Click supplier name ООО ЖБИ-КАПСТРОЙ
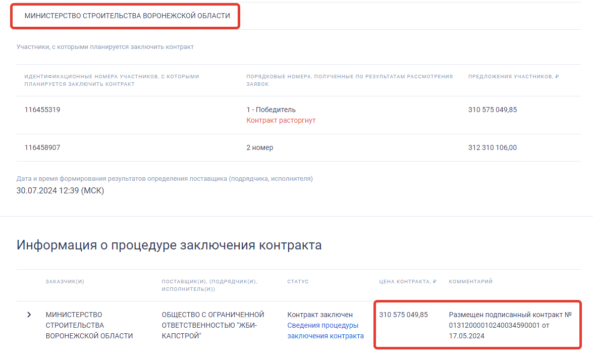 click(212, 325)
